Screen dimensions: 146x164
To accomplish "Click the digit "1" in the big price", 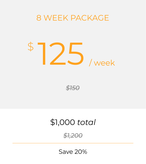I will click(x=41, y=54).
